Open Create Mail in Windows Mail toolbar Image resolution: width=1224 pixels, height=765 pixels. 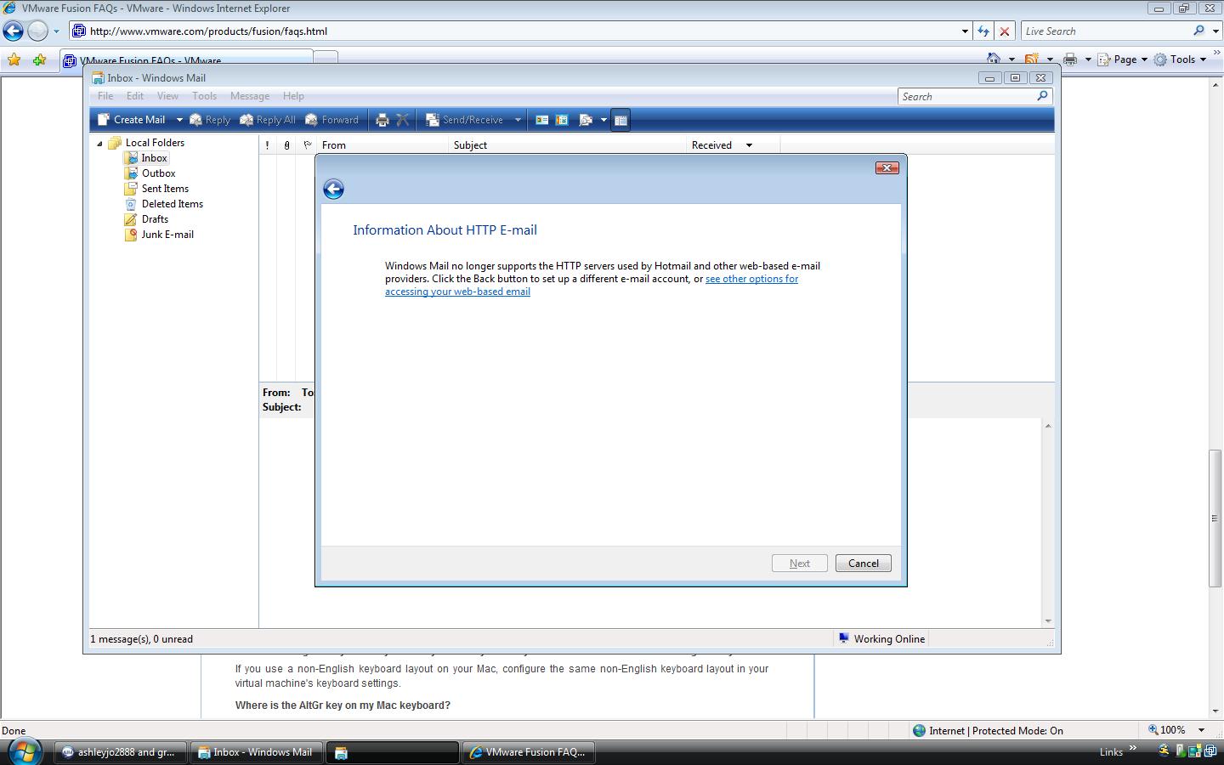tap(132, 120)
